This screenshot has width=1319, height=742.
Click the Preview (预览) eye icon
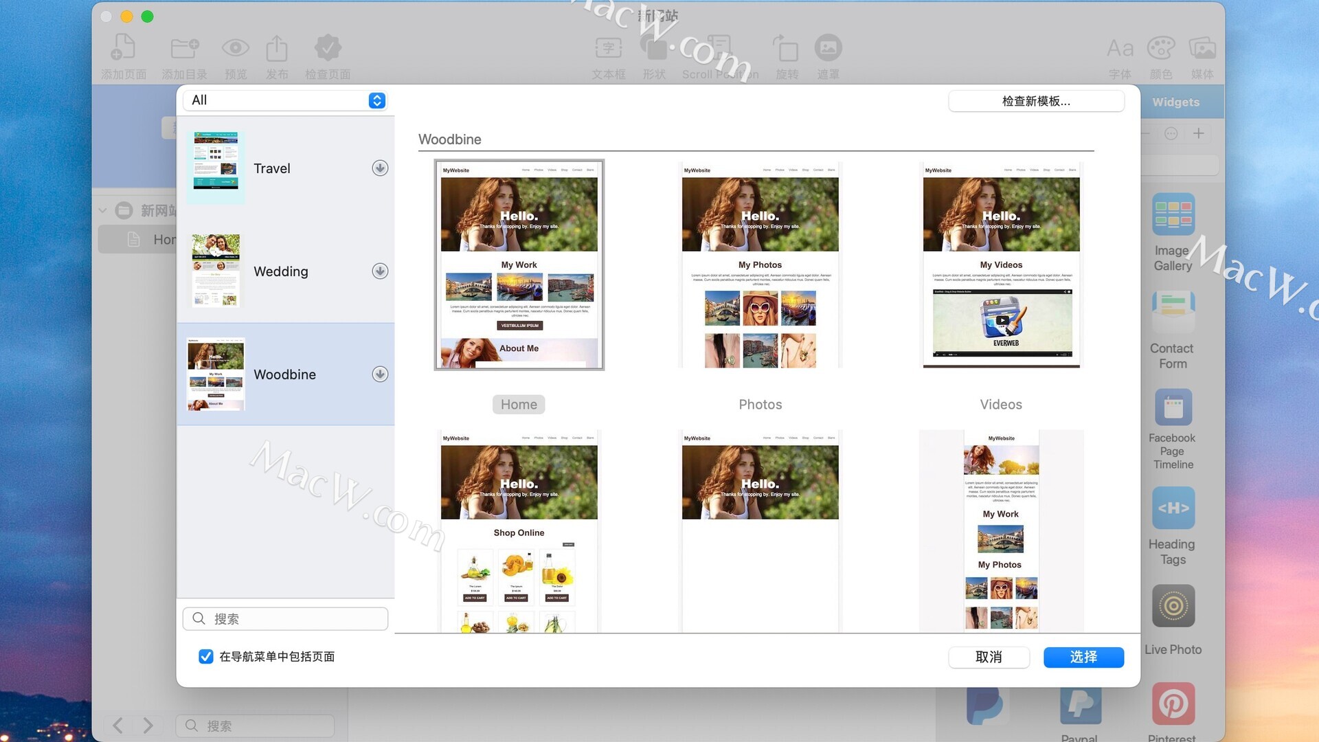(236, 48)
